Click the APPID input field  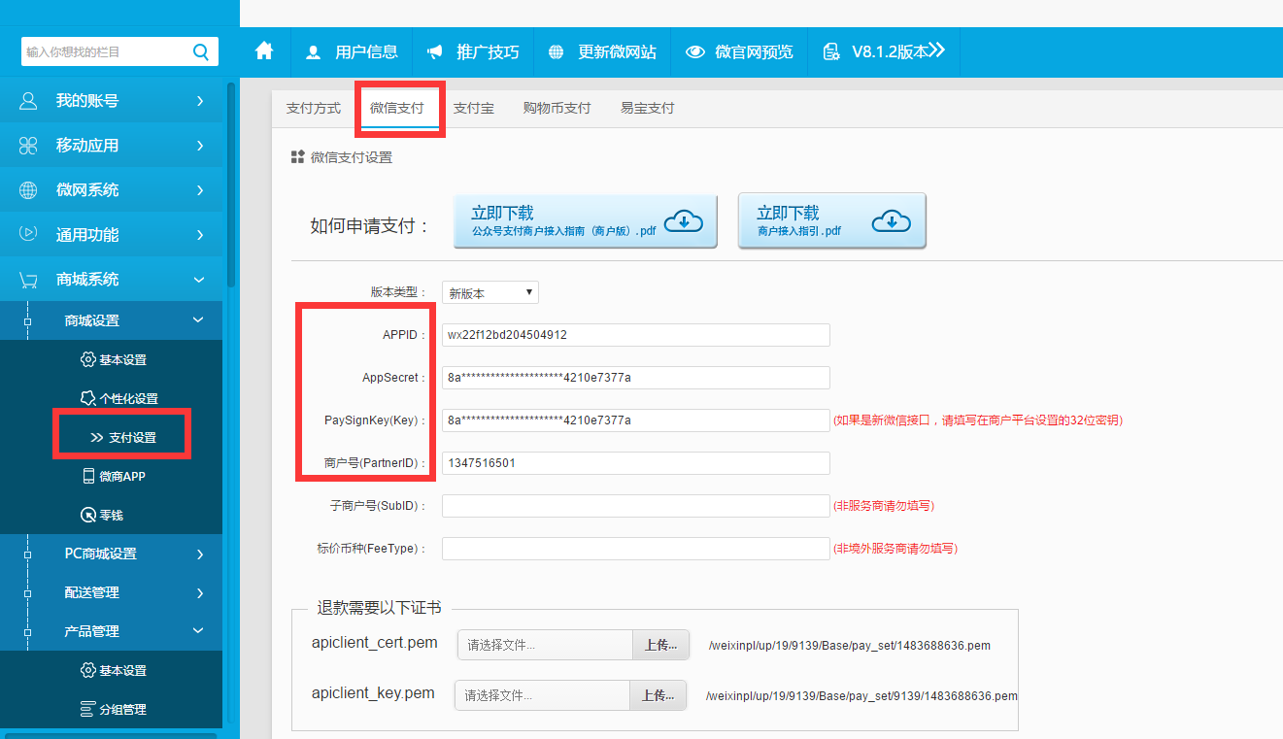coord(635,335)
